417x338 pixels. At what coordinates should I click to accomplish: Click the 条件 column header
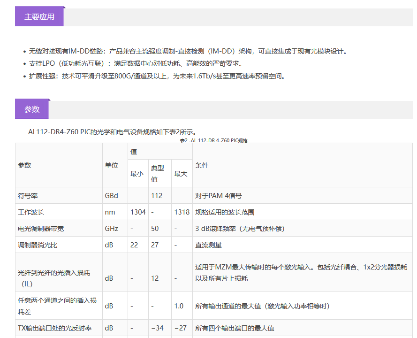pos(202,165)
